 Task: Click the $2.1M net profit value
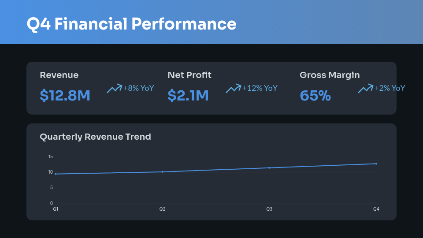188,95
